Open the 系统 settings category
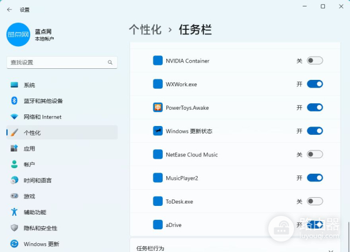350x252 pixels. pos(62,85)
